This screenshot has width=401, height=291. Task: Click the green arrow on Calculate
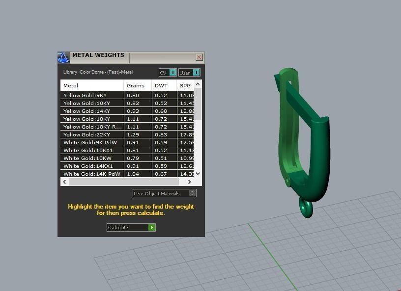click(152, 227)
